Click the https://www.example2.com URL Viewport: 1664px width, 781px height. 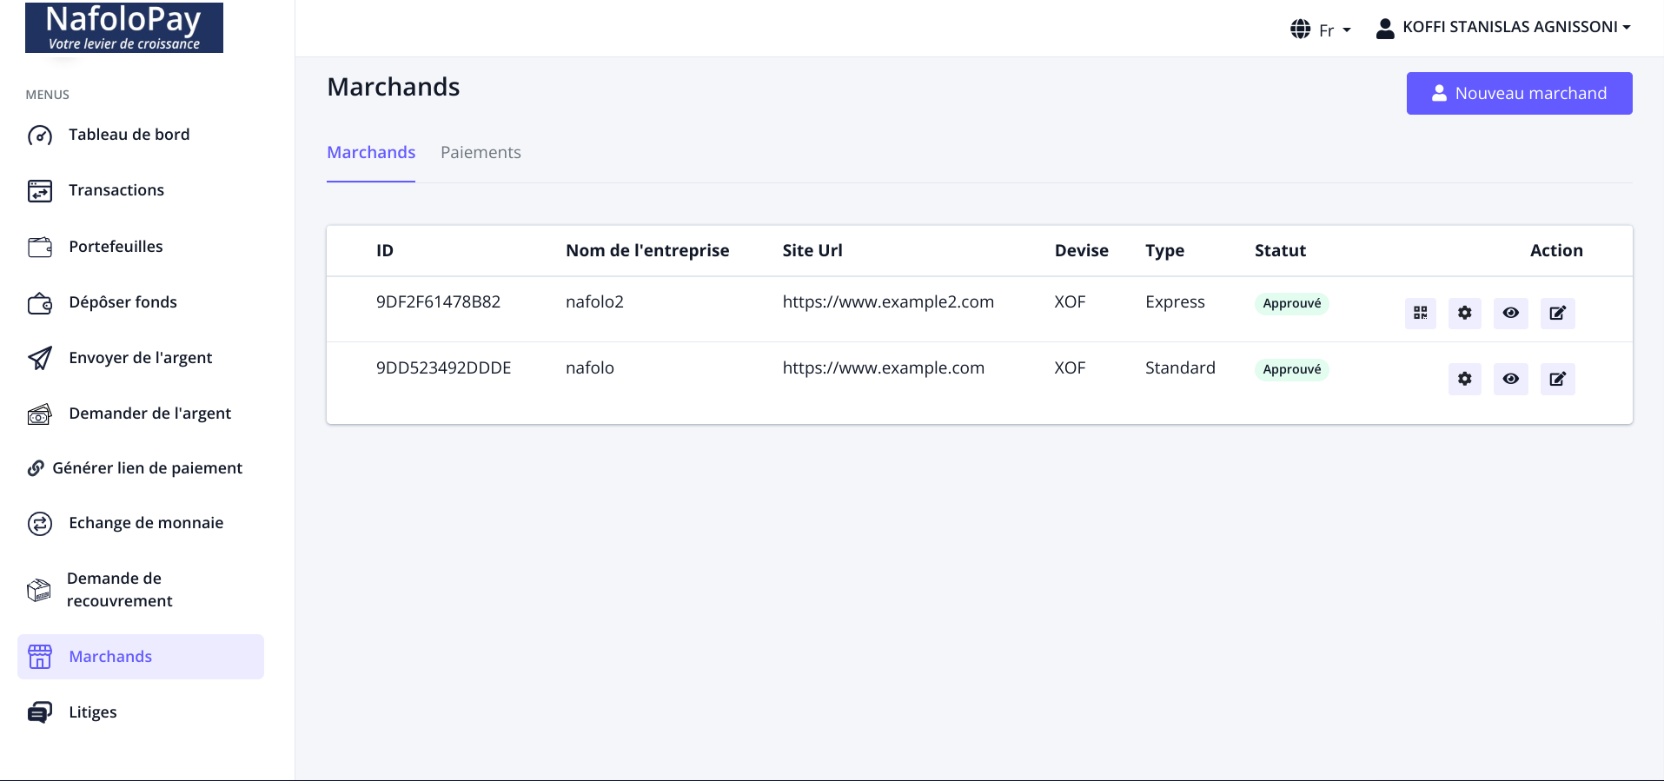888,302
